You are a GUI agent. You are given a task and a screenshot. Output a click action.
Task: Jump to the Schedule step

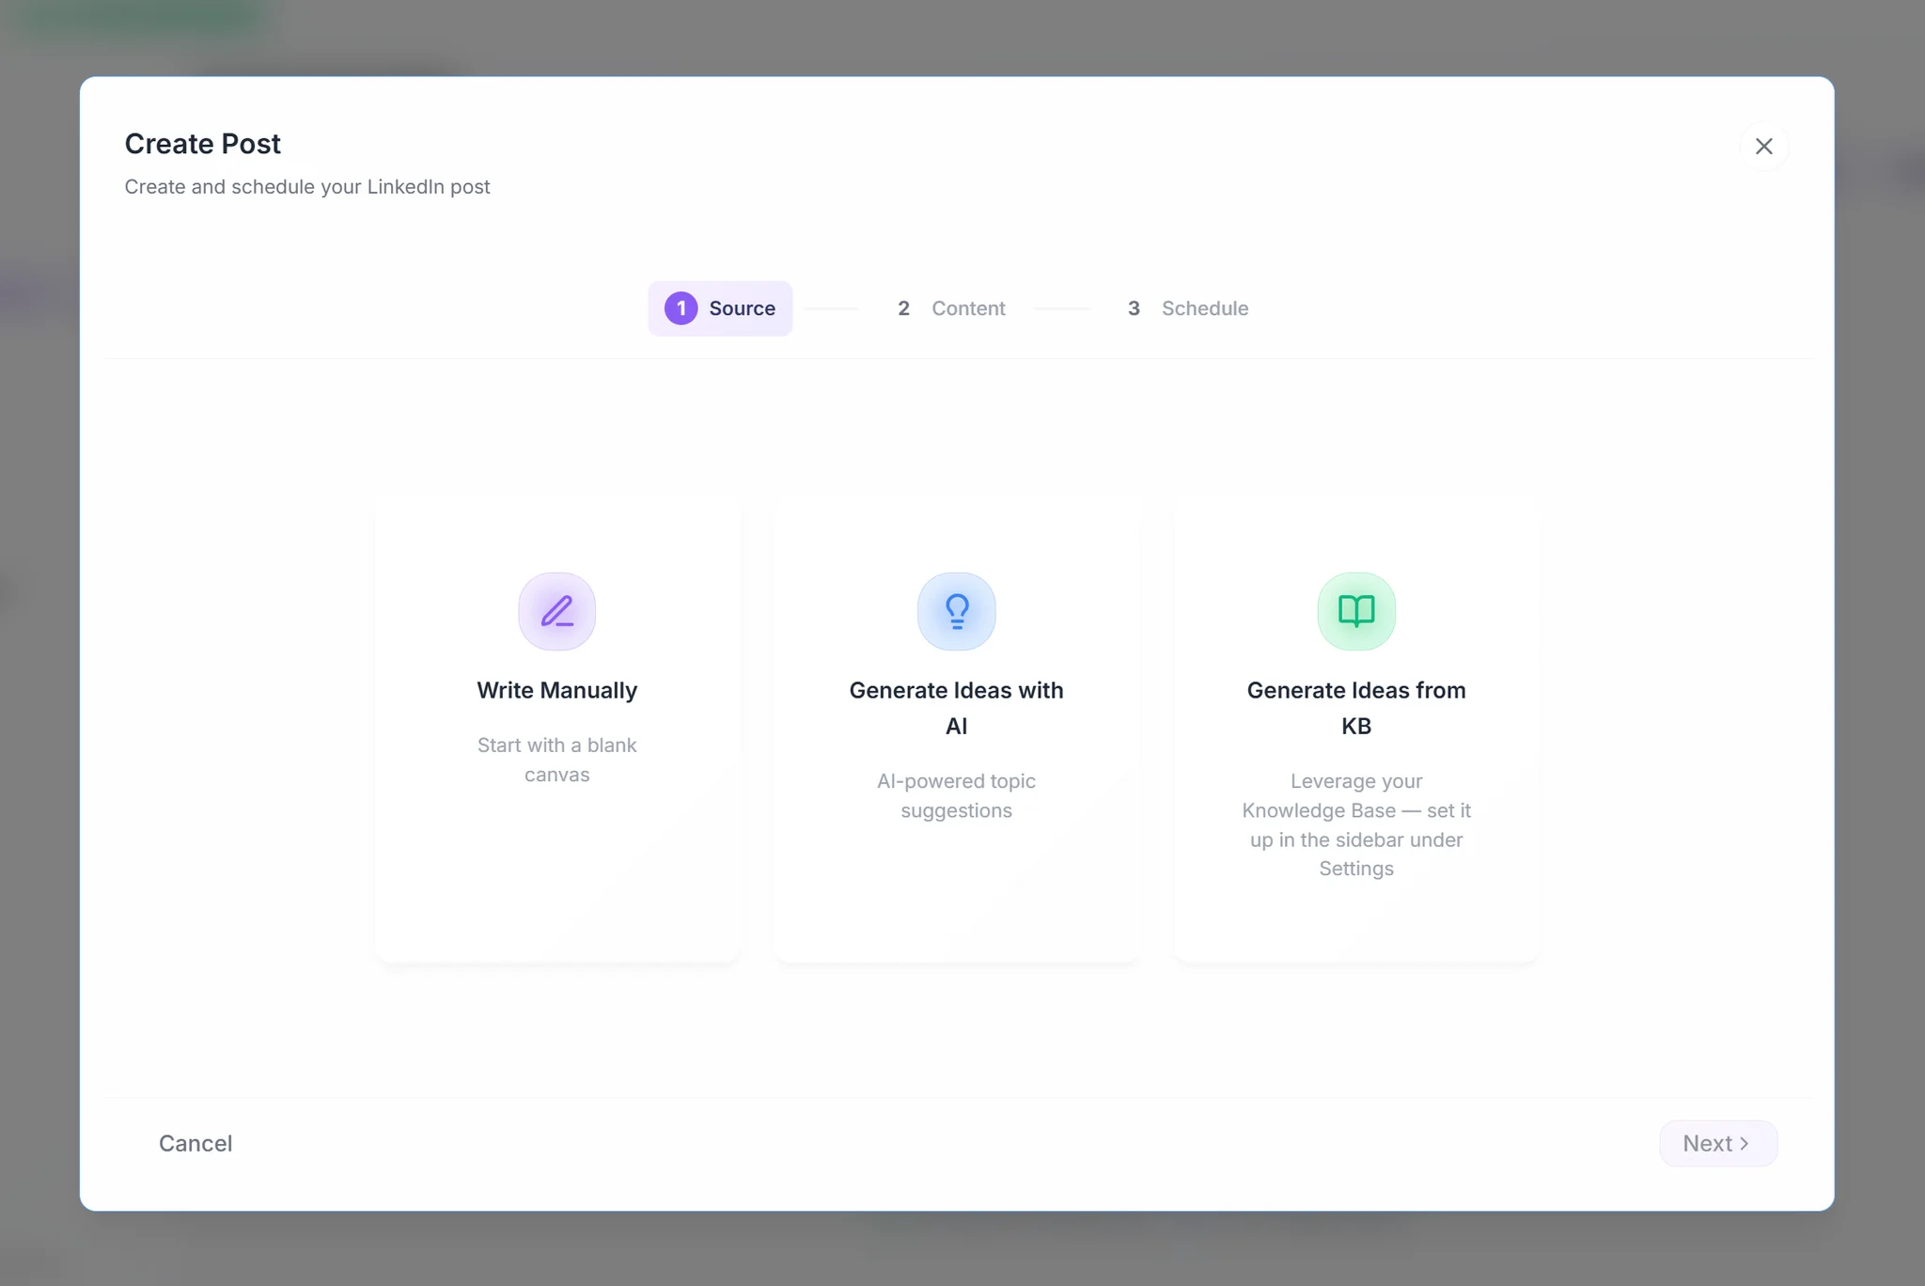pos(1204,308)
